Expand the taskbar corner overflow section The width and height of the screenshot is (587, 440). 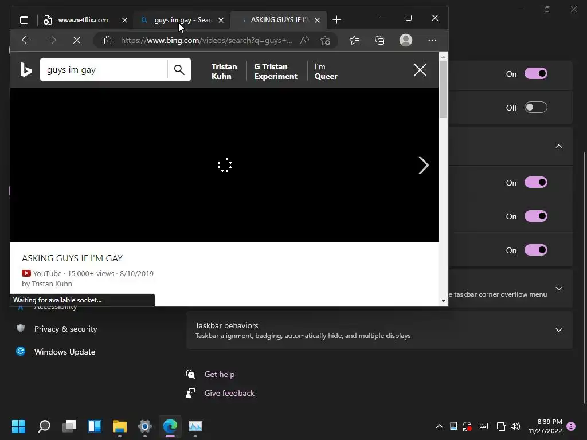pyautogui.click(x=558, y=289)
